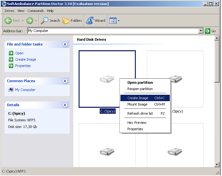
Task: Select the bottom-right hard drive icon
Action: coord(175,152)
